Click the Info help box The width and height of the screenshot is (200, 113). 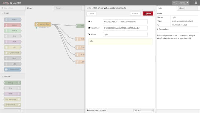[120, 42]
